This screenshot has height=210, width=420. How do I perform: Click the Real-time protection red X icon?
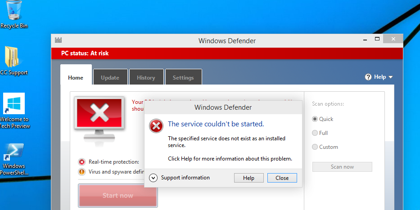pos(81,162)
